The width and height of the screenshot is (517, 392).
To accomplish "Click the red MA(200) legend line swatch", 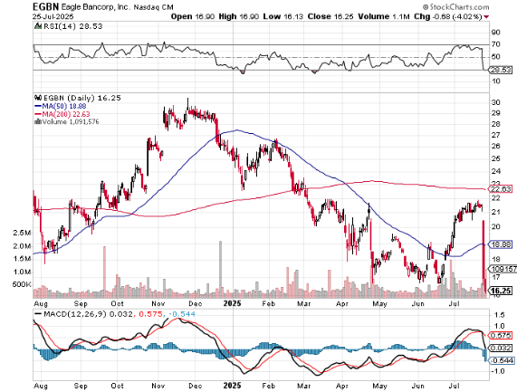I will (38, 114).
